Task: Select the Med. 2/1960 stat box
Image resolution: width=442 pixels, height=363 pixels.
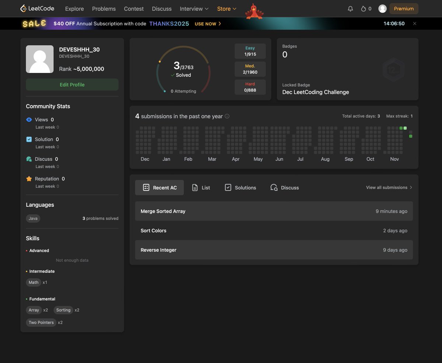Action: [x=250, y=69]
